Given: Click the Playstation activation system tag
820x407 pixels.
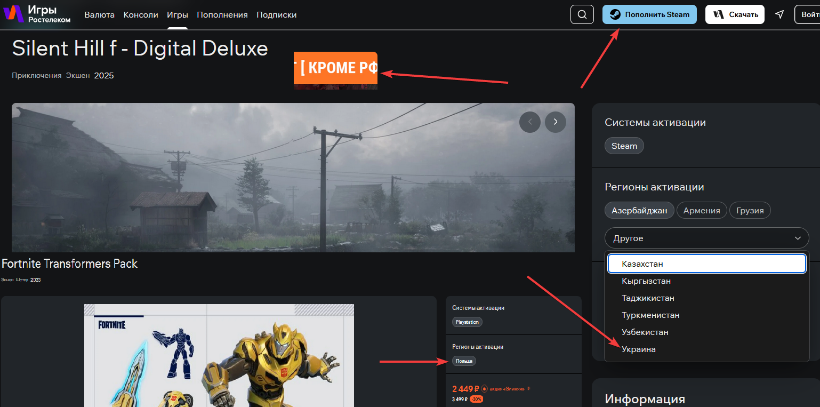Looking at the screenshot, I should (467, 322).
